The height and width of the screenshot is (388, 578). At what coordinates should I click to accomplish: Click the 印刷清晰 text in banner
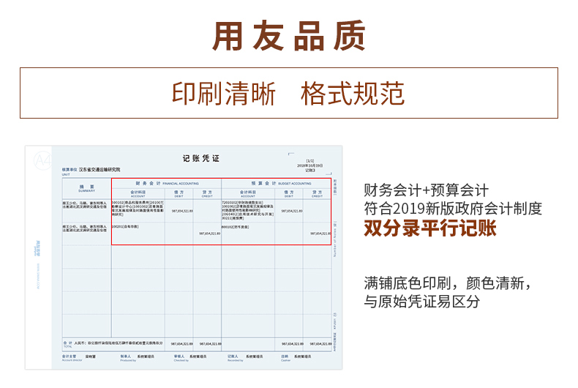[x=224, y=94]
